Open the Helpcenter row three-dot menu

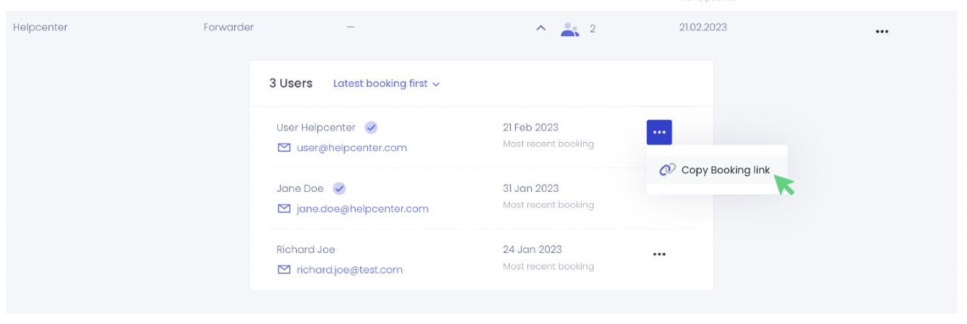882,32
